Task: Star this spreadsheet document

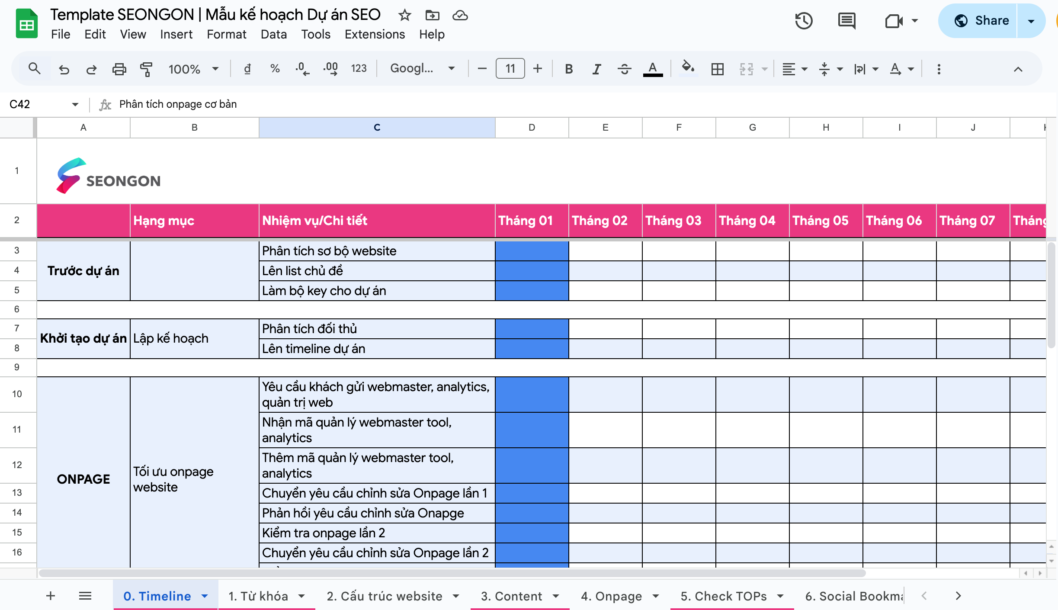Action: tap(404, 16)
